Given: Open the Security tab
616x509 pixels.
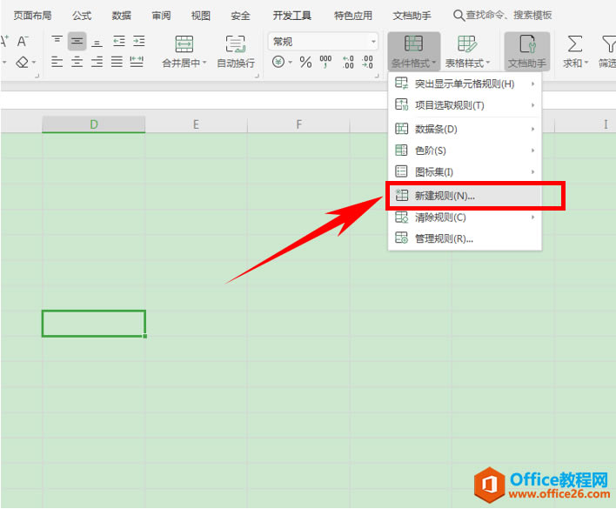Looking at the screenshot, I should click(x=240, y=16).
